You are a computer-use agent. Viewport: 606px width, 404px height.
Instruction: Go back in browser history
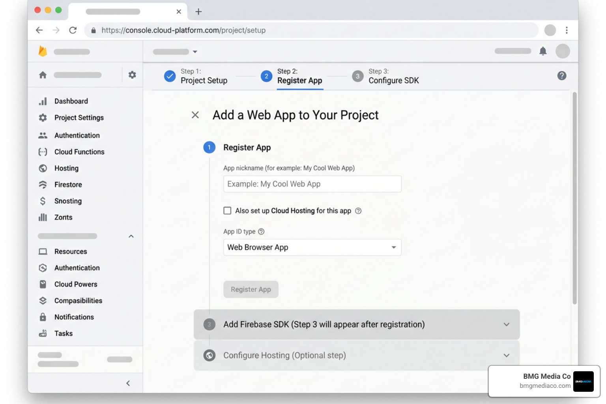39,30
